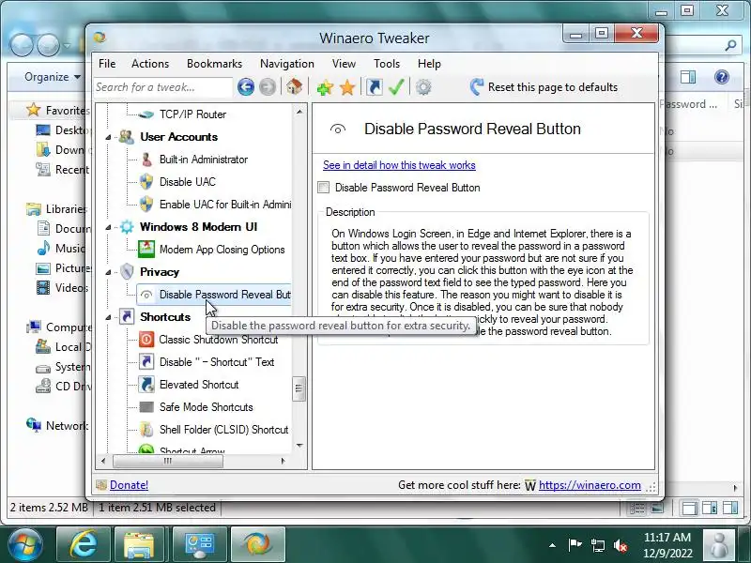Click the Safe Mode Shortcuts icon
This screenshot has height=563, width=751.
(x=146, y=407)
